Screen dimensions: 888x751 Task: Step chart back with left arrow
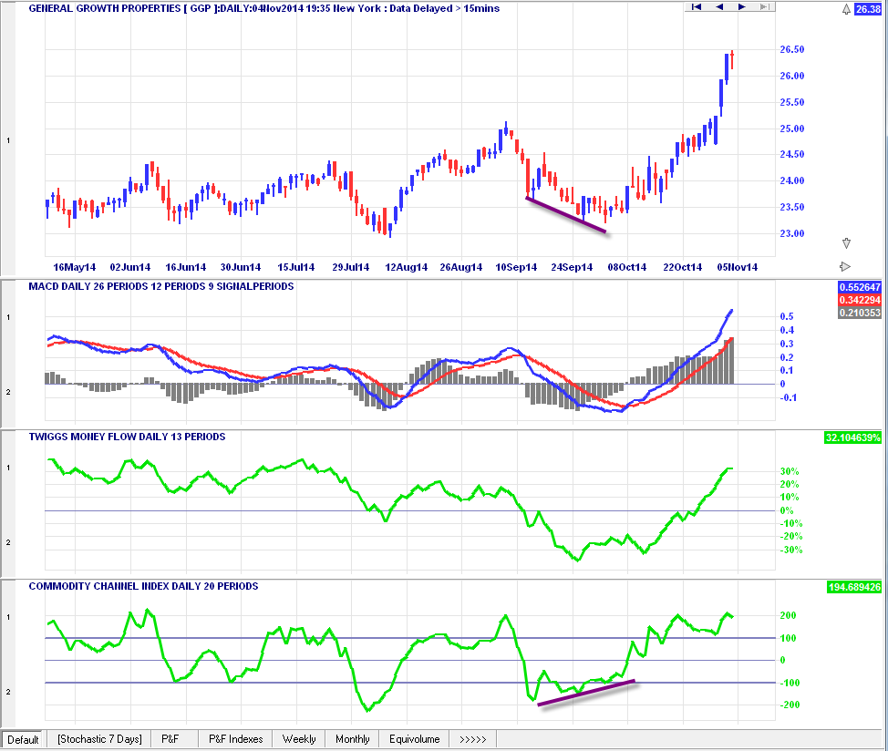tap(719, 6)
